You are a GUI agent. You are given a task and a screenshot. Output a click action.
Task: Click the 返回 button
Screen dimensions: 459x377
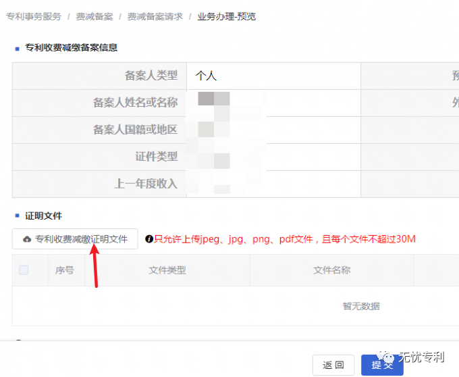click(333, 365)
